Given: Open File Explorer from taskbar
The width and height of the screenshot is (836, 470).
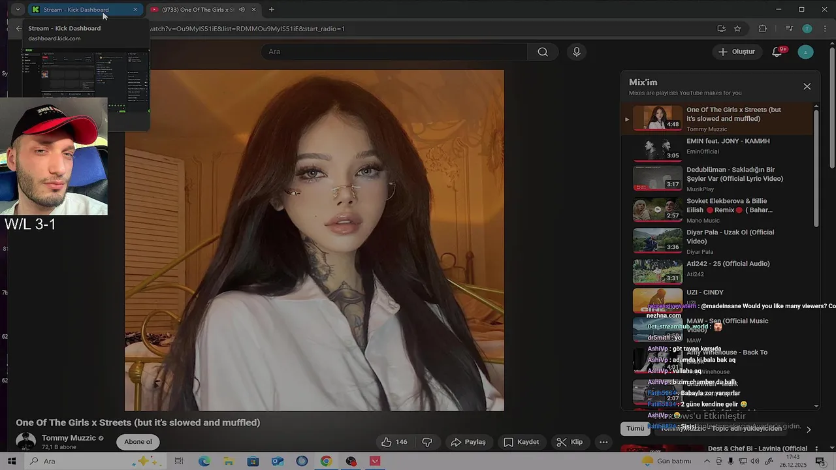Looking at the screenshot, I should point(229,461).
